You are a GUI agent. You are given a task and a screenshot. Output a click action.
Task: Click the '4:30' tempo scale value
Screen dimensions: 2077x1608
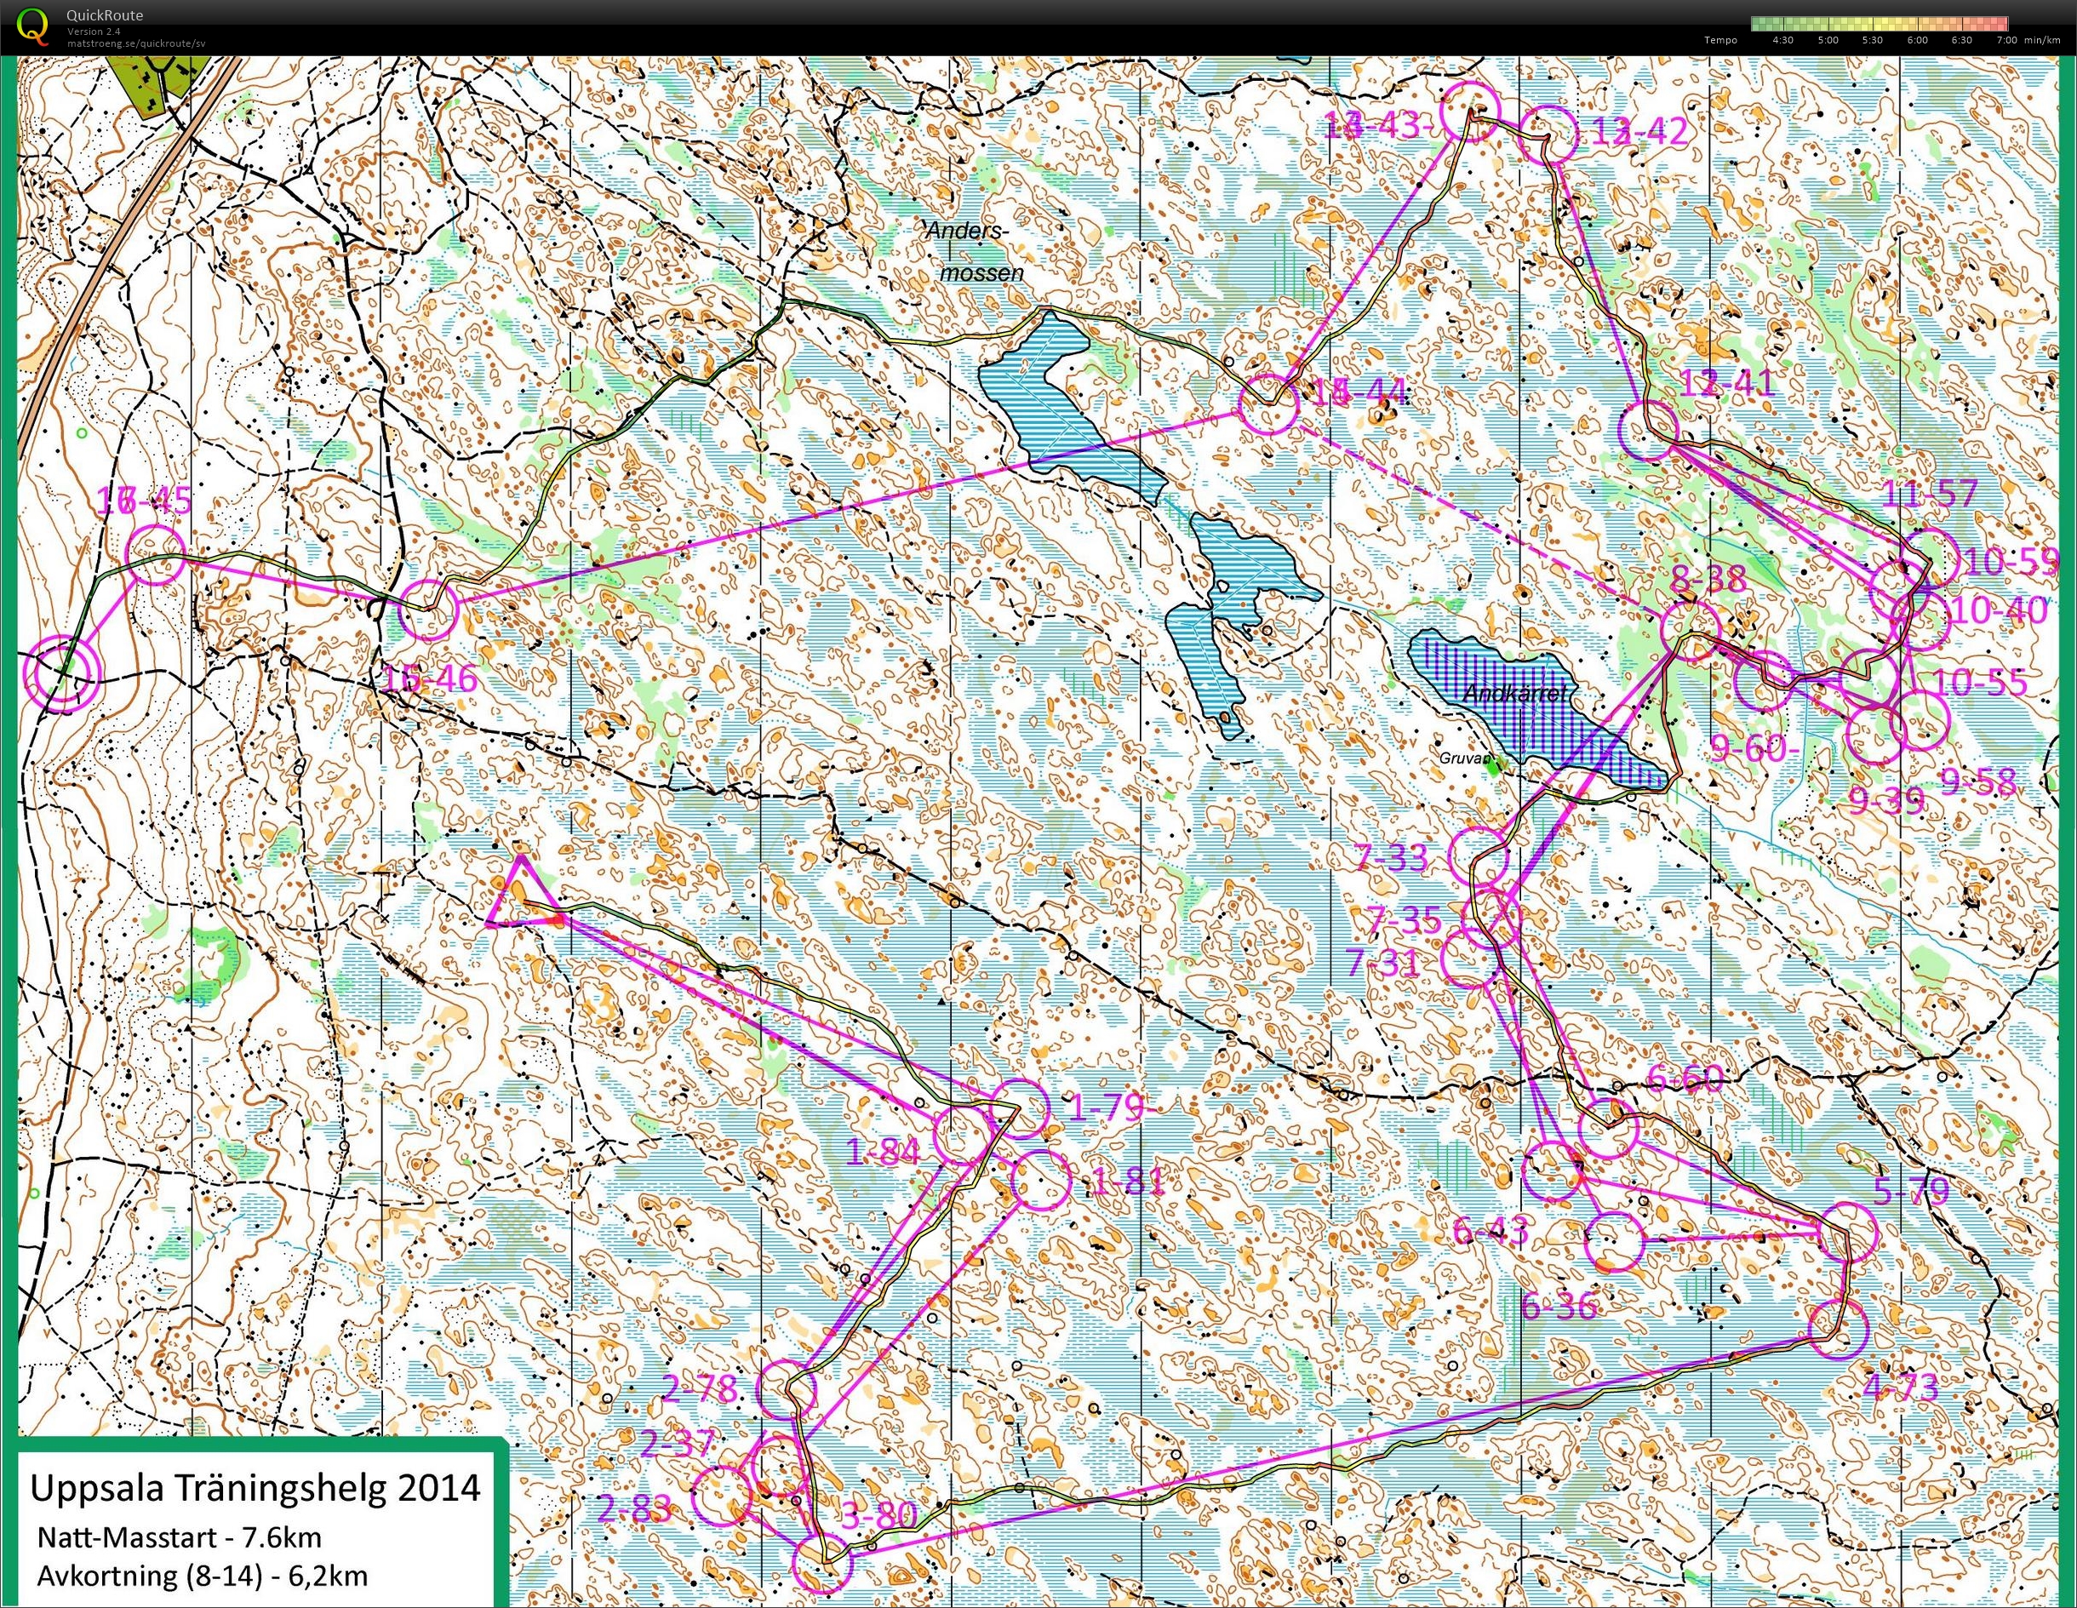tap(1783, 41)
